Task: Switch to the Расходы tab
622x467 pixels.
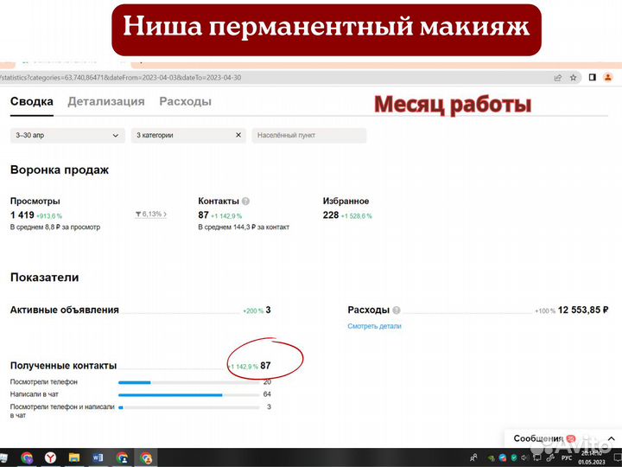Action: click(185, 102)
